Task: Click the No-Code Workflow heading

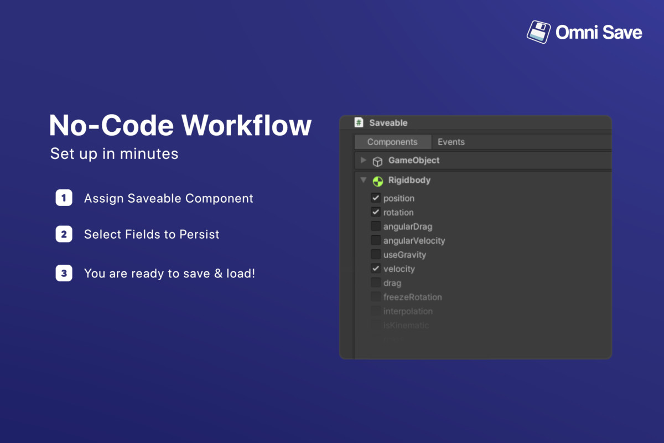Action: (x=180, y=126)
